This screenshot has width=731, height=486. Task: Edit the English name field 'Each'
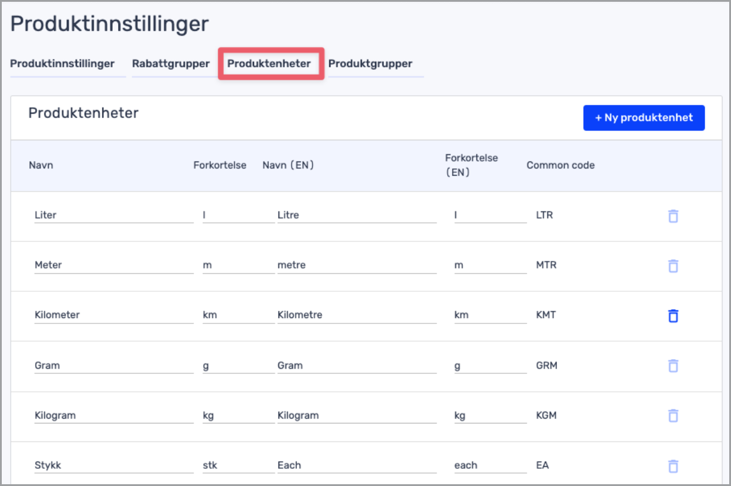coord(356,465)
